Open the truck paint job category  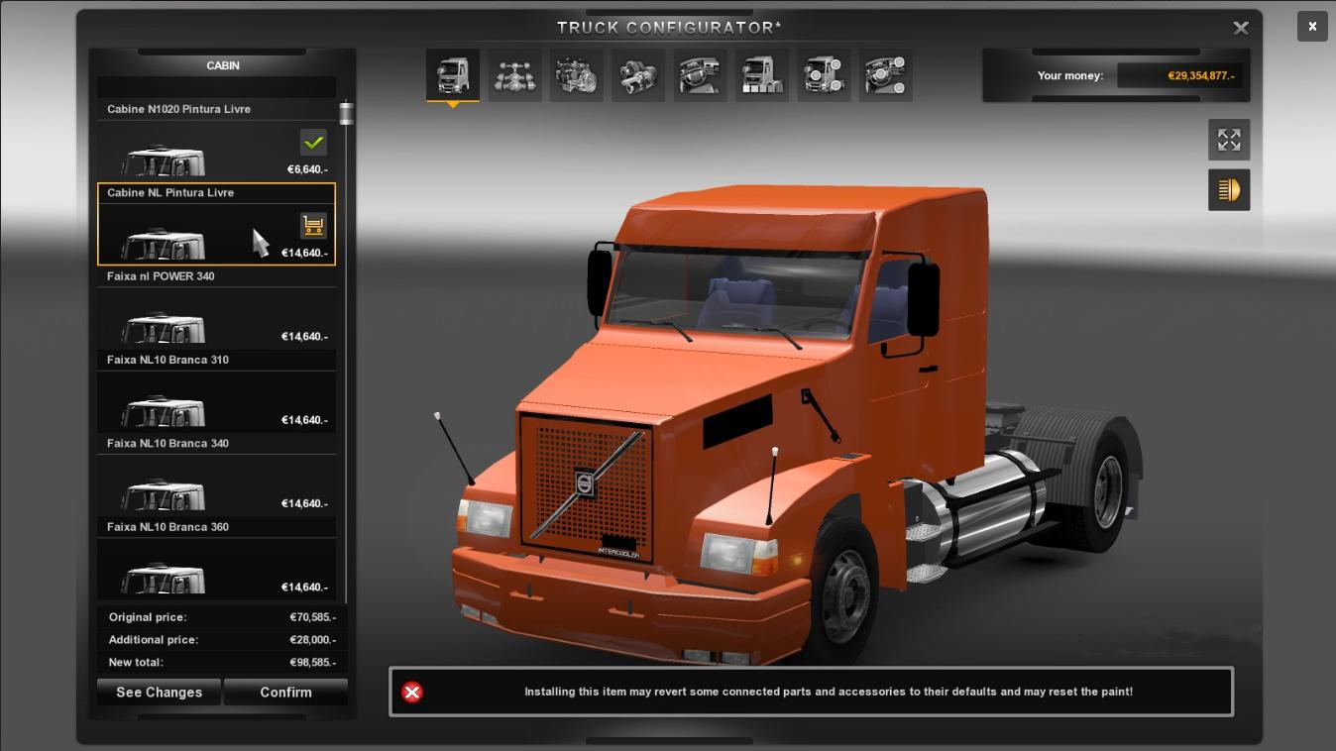coord(761,75)
